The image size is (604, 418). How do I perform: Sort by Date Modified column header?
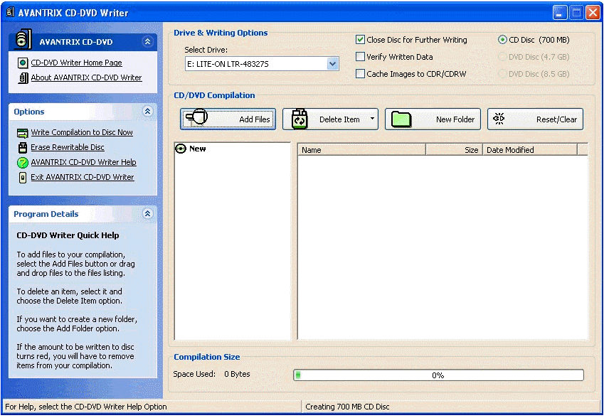click(530, 150)
